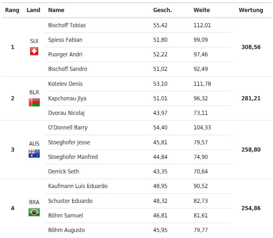
Task: Sort by the Name column header
Action: point(56,10)
